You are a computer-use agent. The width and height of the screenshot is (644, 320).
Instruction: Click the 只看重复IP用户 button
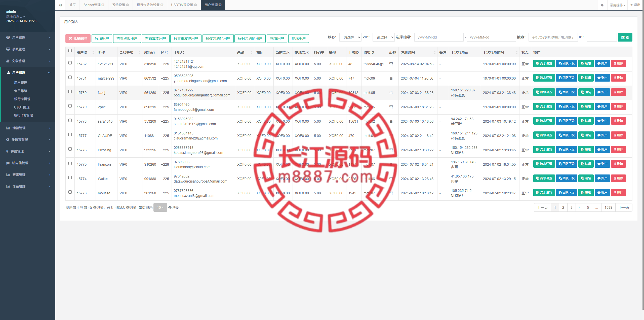pyautogui.click(x=186, y=39)
